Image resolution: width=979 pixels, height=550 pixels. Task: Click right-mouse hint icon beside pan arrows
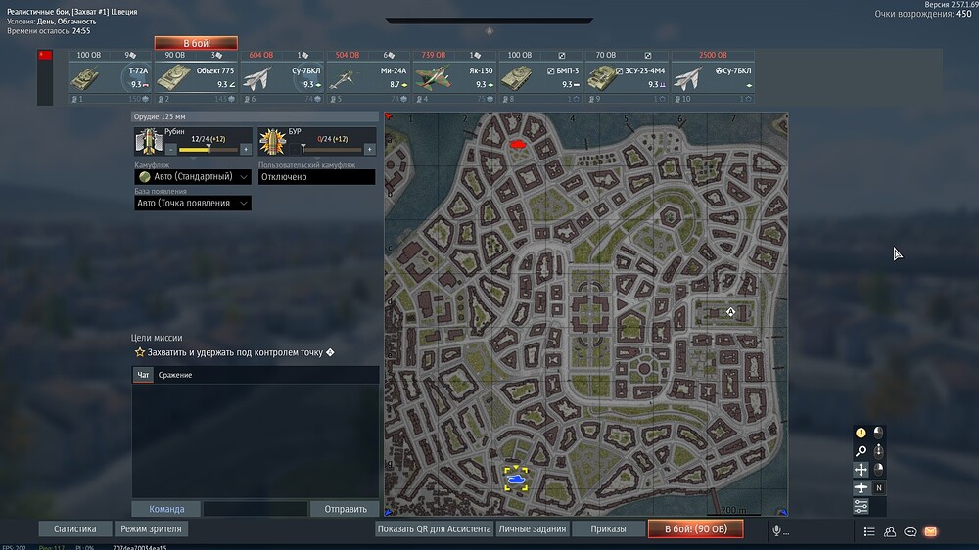(x=878, y=470)
